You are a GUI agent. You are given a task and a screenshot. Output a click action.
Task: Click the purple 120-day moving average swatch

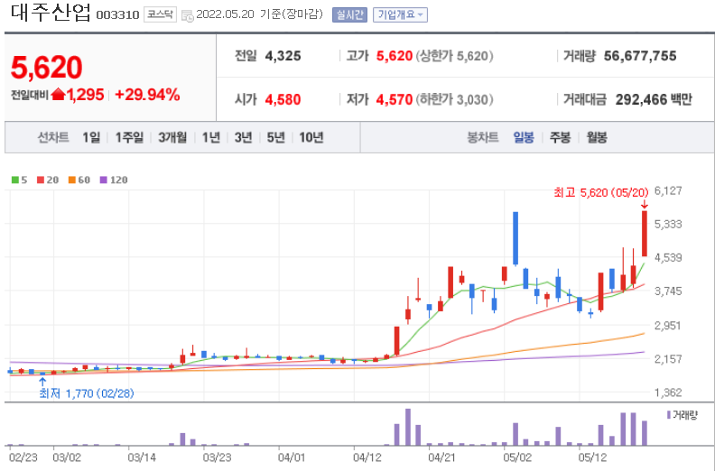click(x=104, y=180)
